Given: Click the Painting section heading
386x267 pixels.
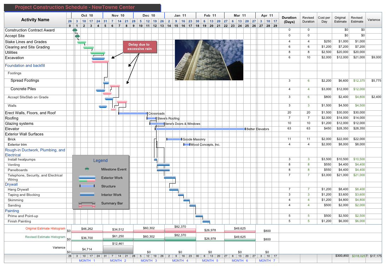Looking at the screenshot, I should [x=12, y=211].
